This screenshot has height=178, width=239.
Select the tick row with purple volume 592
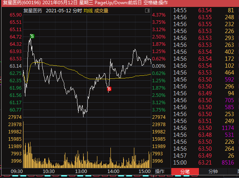pyautogui.click(x=204, y=80)
